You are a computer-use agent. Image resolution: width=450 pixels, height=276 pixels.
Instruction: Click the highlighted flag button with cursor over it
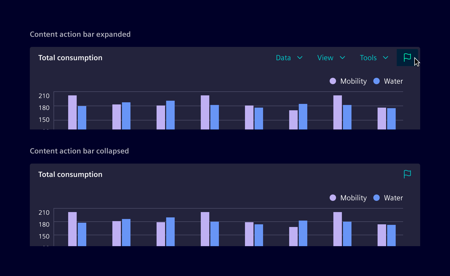(x=407, y=57)
